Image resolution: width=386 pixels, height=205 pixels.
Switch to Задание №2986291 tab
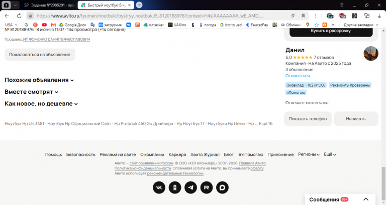click(x=49, y=5)
